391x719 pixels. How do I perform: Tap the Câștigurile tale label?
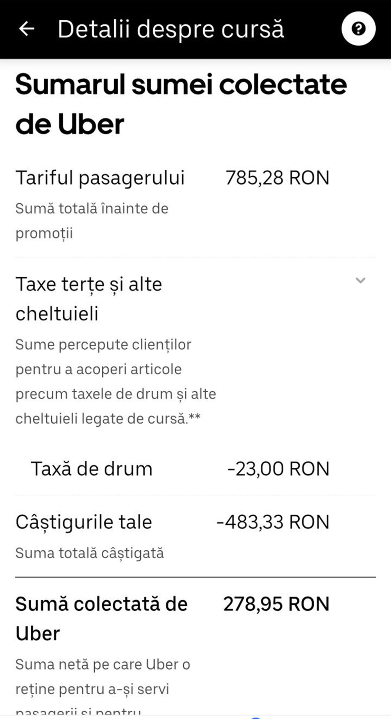pos(84,522)
